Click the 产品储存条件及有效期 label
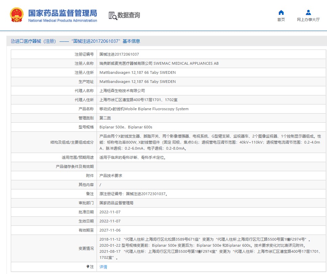 pyautogui.click(x=75, y=166)
